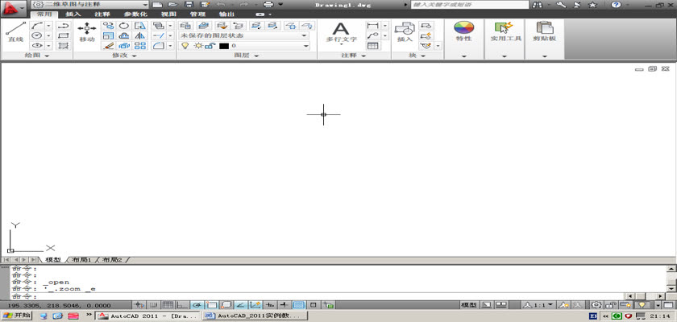
Task: Click the Plot printer icon
Action: tap(268, 4)
